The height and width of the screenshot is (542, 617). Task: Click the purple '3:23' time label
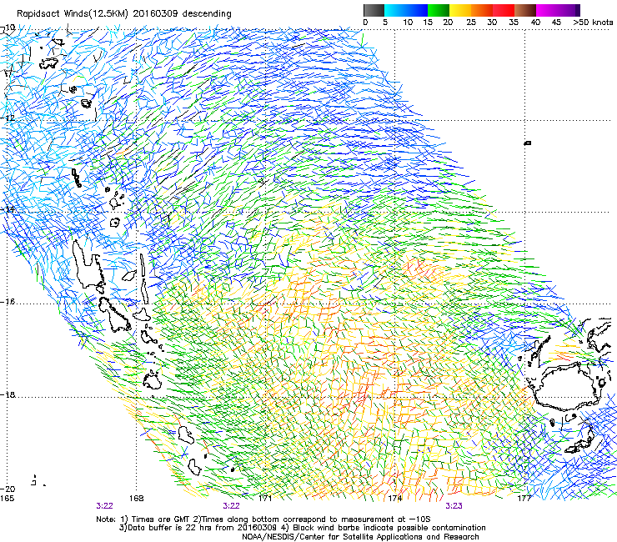(454, 506)
